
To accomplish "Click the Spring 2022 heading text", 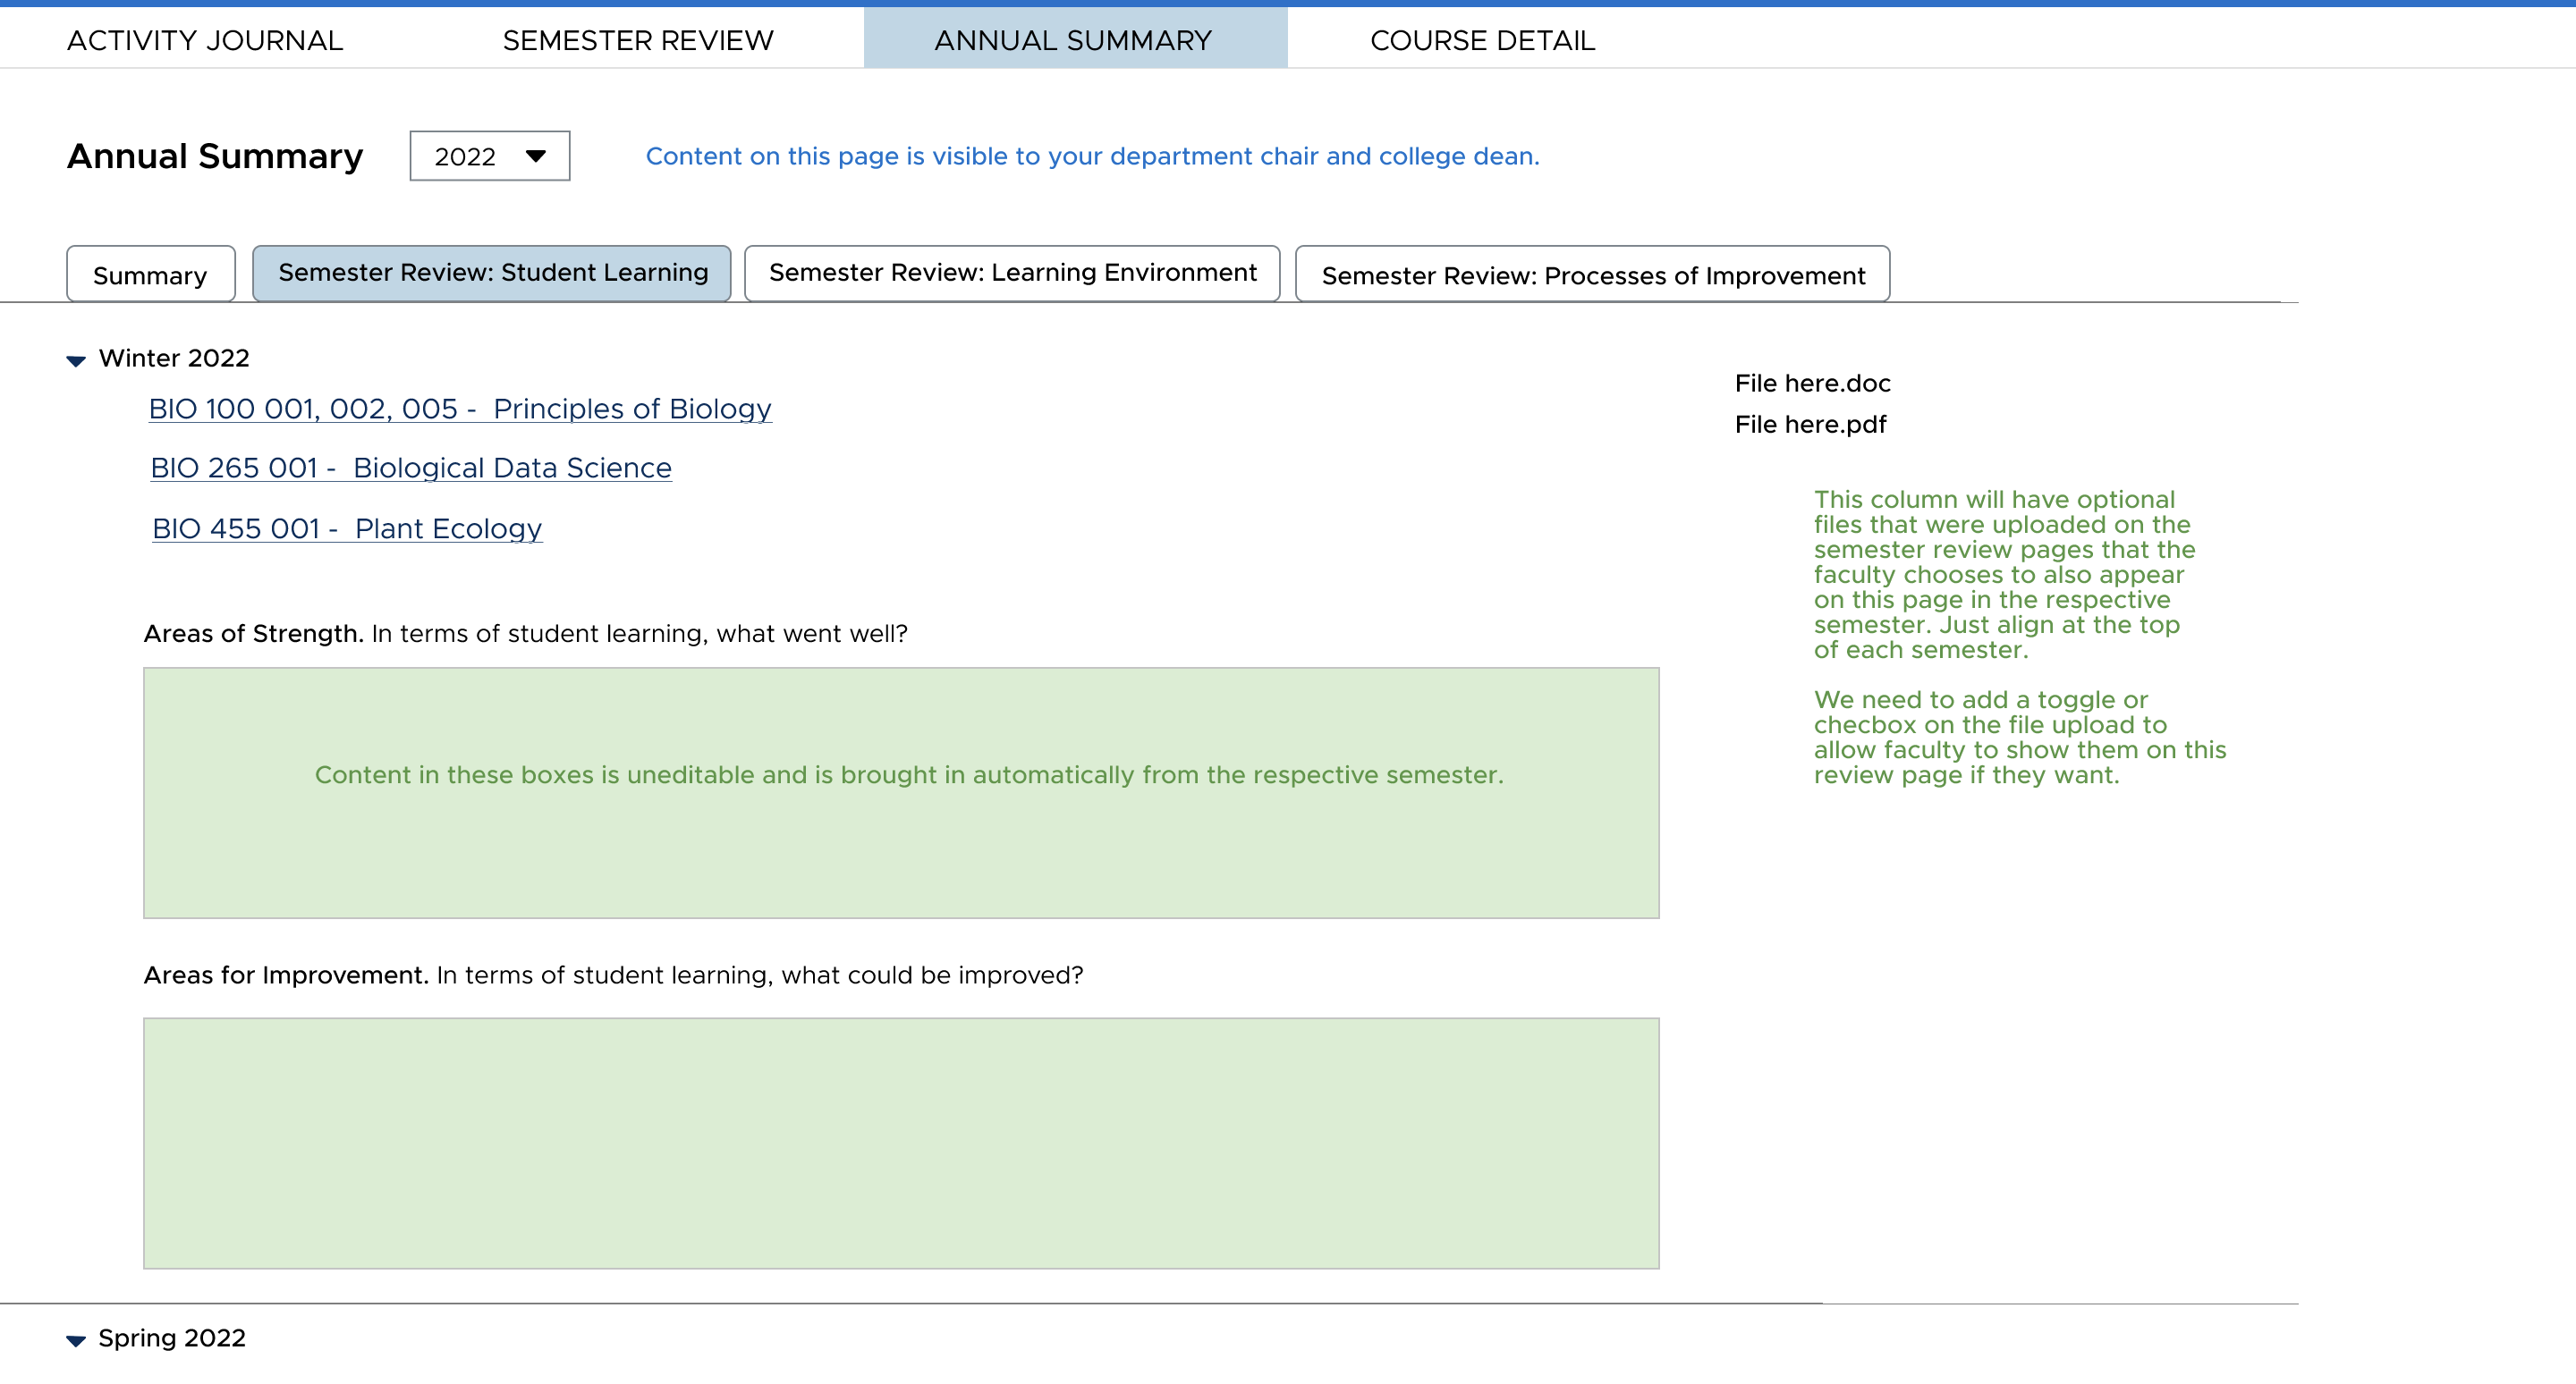I will [172, 1338].
